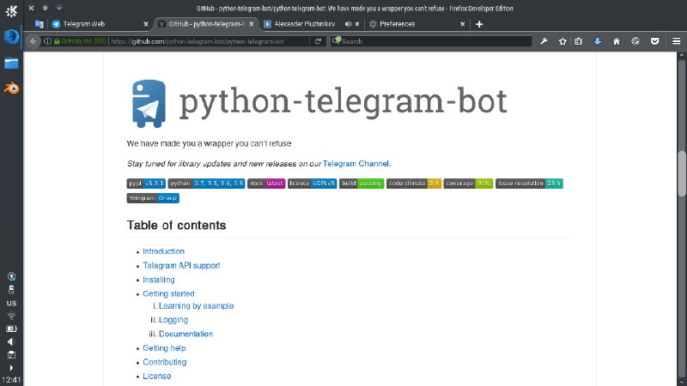Show hidden tray icons arrow
This screenshot has height=386, width=687.
[x=11, y=368]
